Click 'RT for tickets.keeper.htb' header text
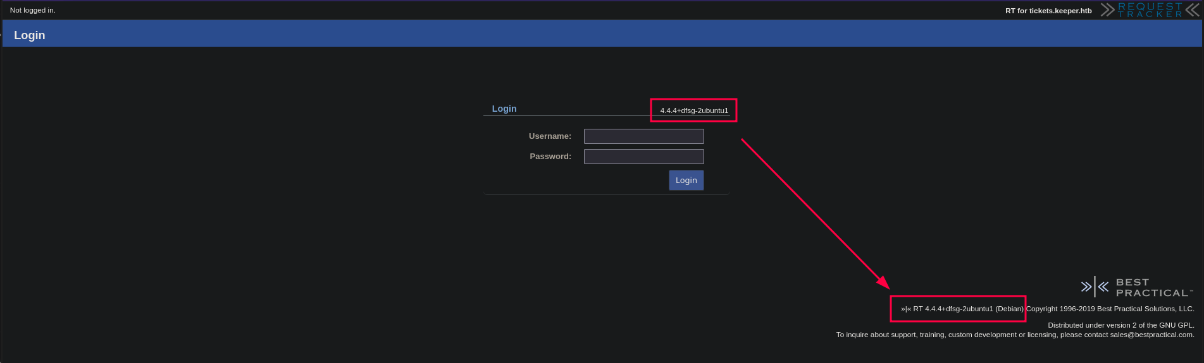The image size is (1204, 363). click(x=1048, y=11)
